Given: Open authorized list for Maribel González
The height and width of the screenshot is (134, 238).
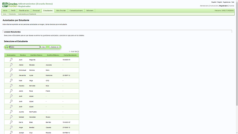Looking at the screenshot, I should coord(11,117).
